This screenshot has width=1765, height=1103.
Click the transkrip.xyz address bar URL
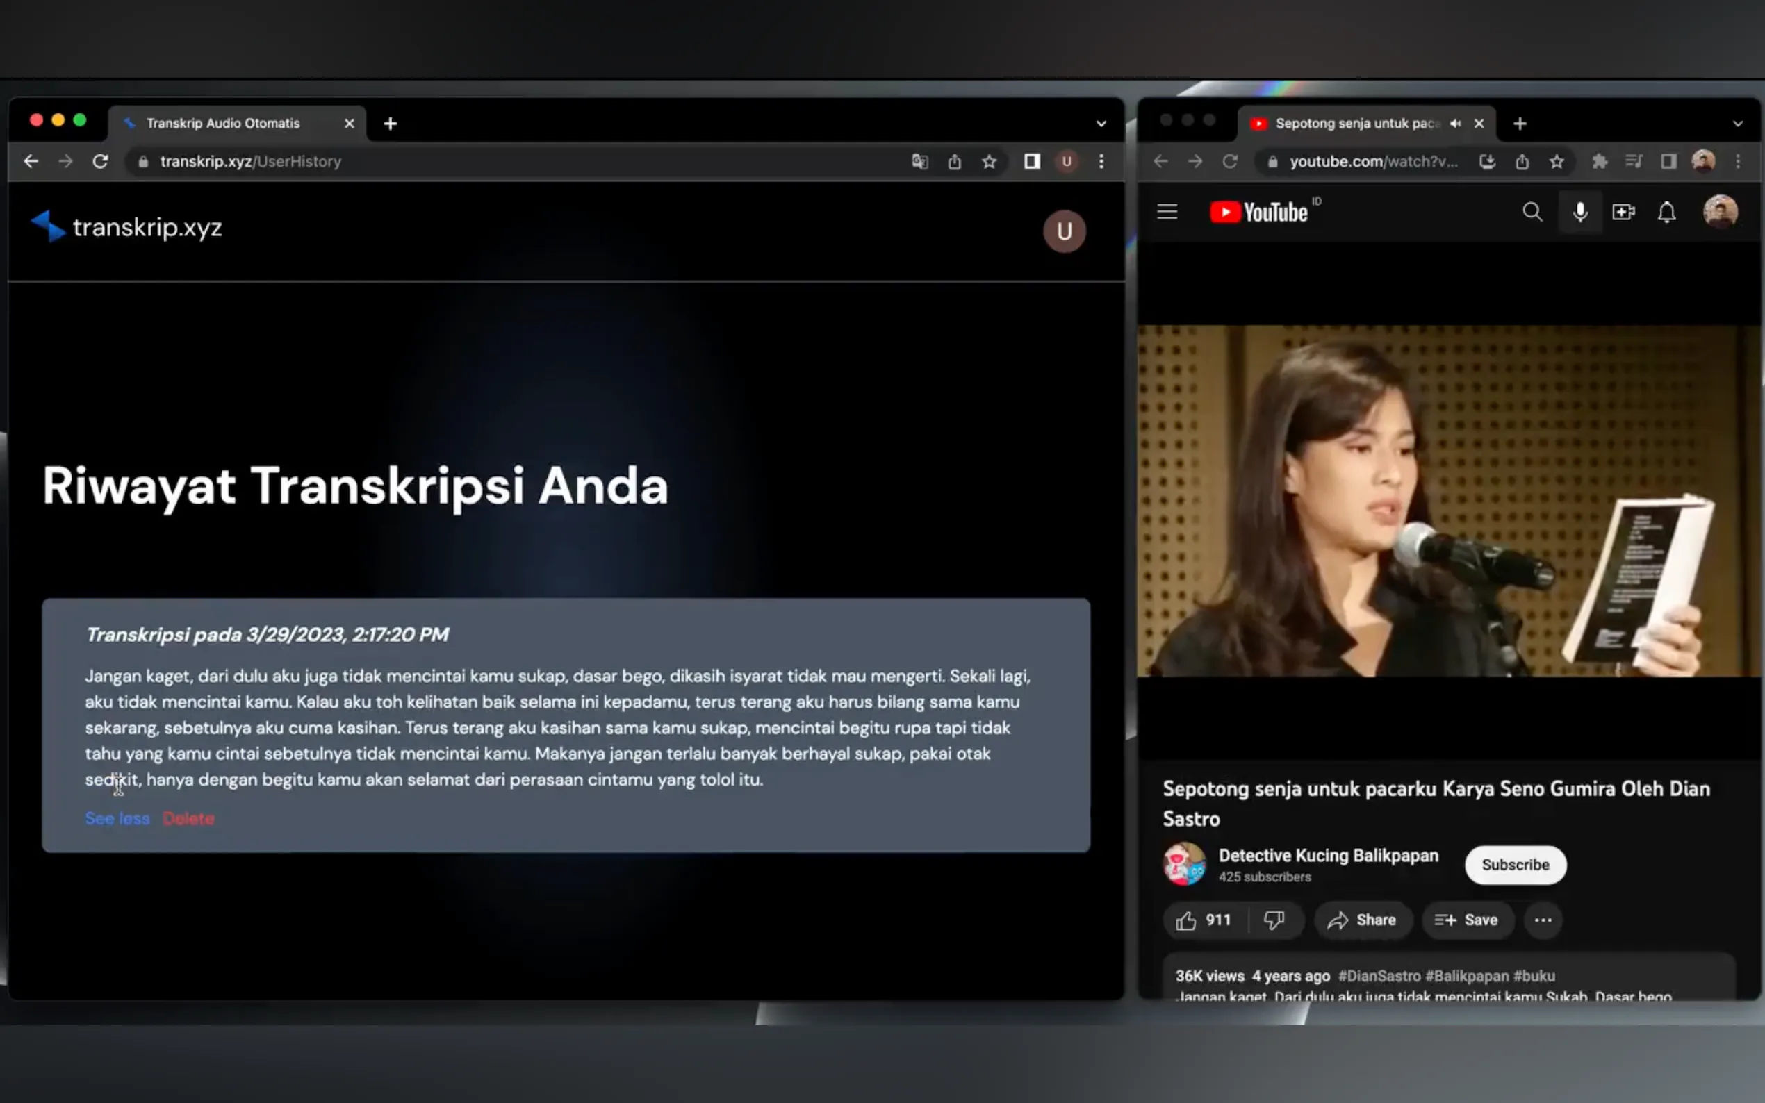(250, 161)
